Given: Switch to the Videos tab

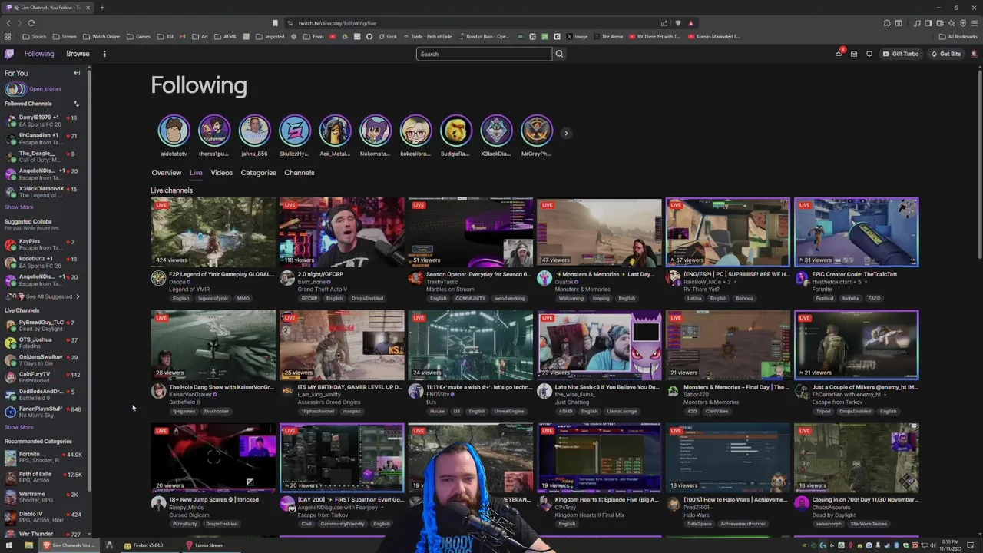Looking at the screenshot, I should [x=221, y=173].
